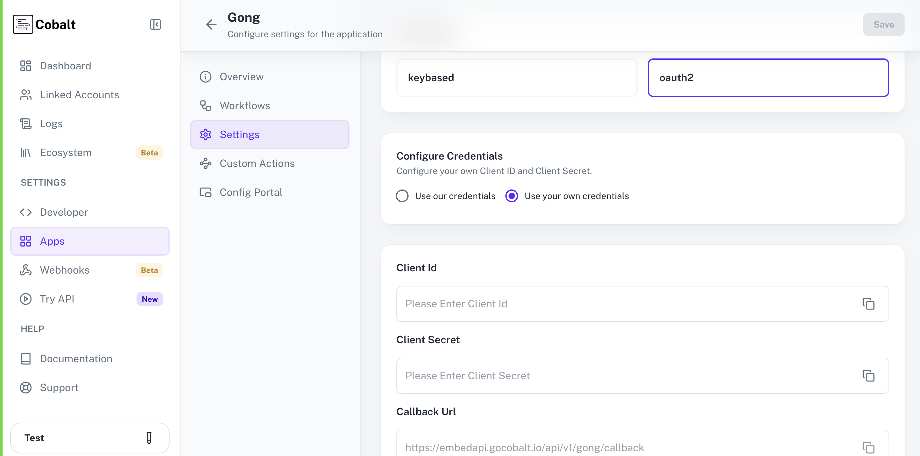This screenshot has height=456, width=920.
Task: Choose the keybased authentication option
Action: (x=517, y=77)
